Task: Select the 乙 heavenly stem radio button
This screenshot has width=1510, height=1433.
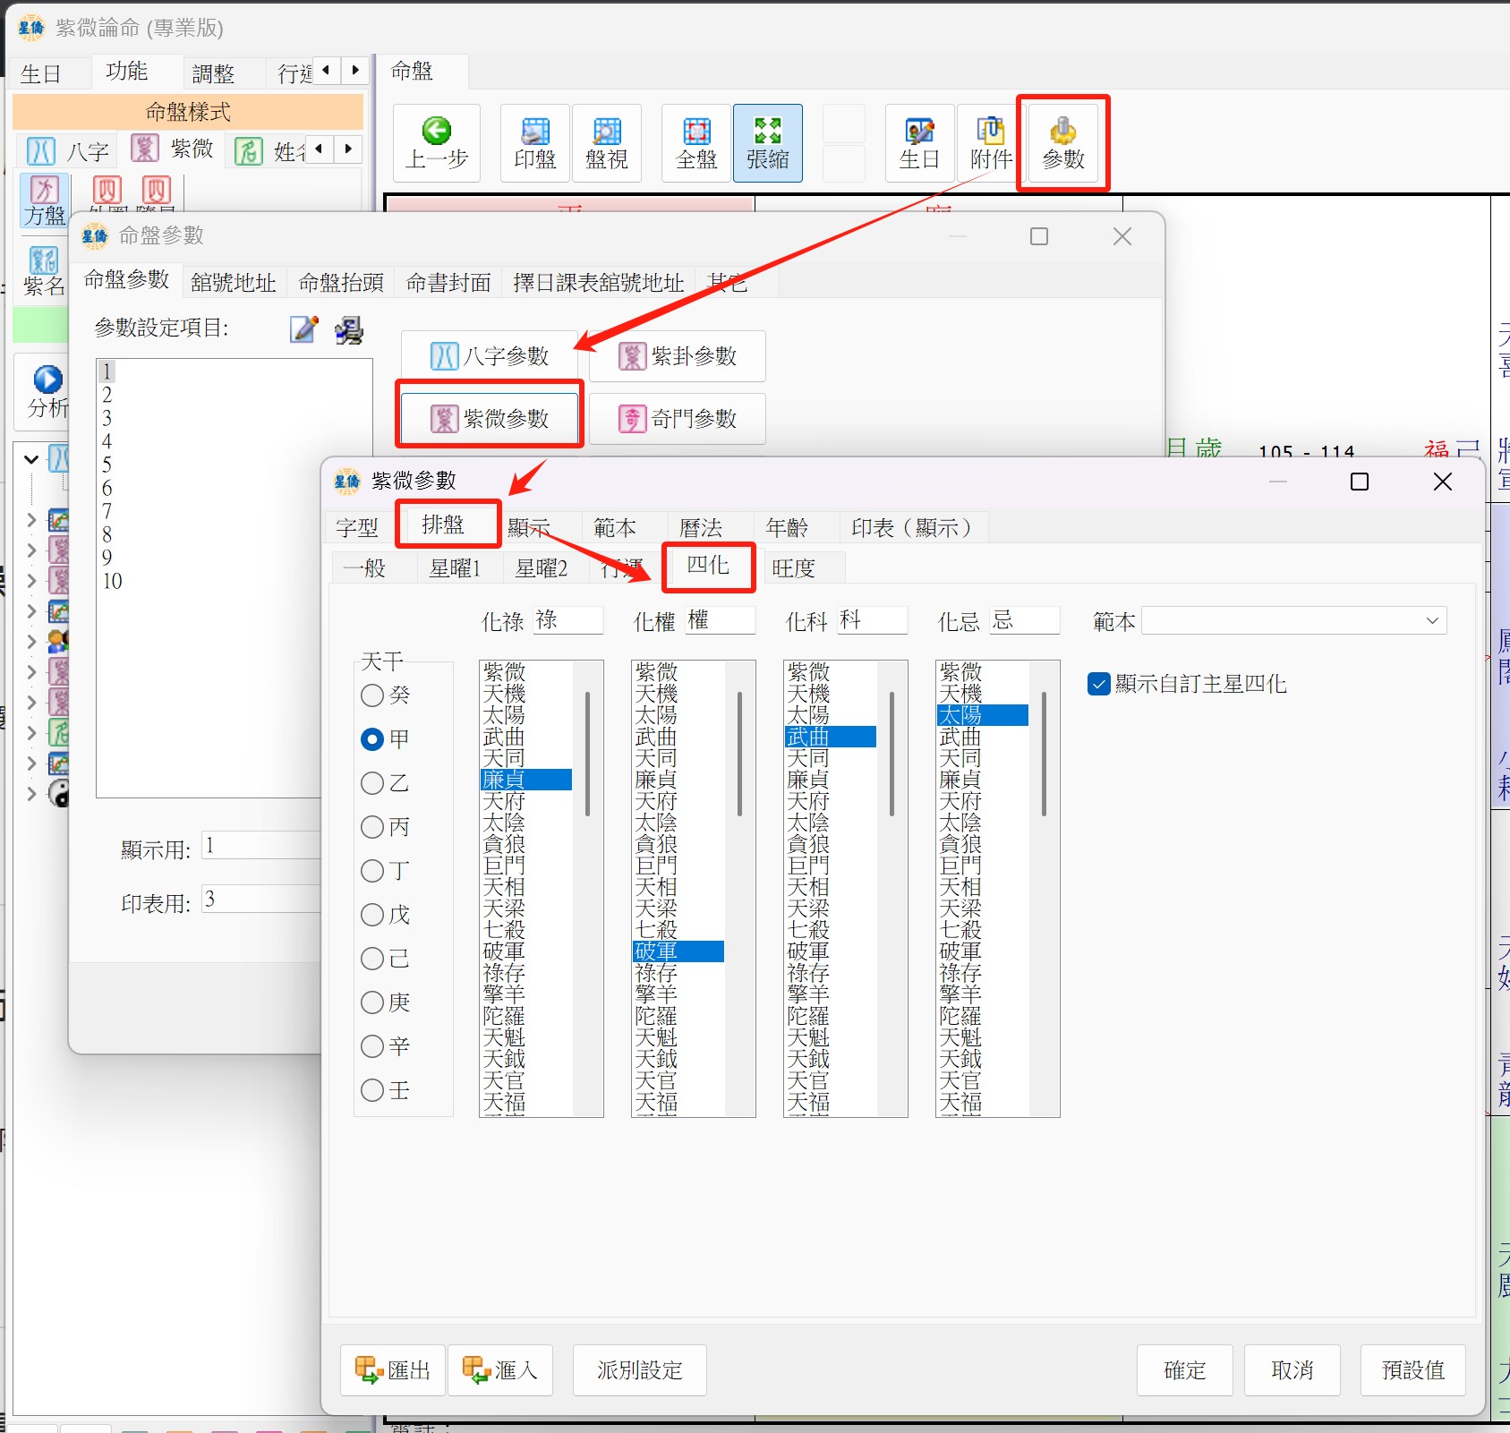Action: 372,783
